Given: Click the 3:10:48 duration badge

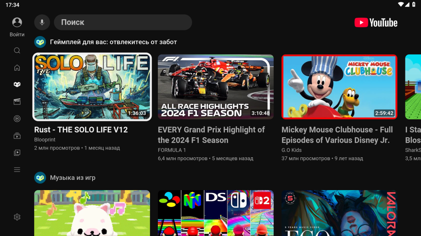Looking at the screenshot, I should click(260, 113).
